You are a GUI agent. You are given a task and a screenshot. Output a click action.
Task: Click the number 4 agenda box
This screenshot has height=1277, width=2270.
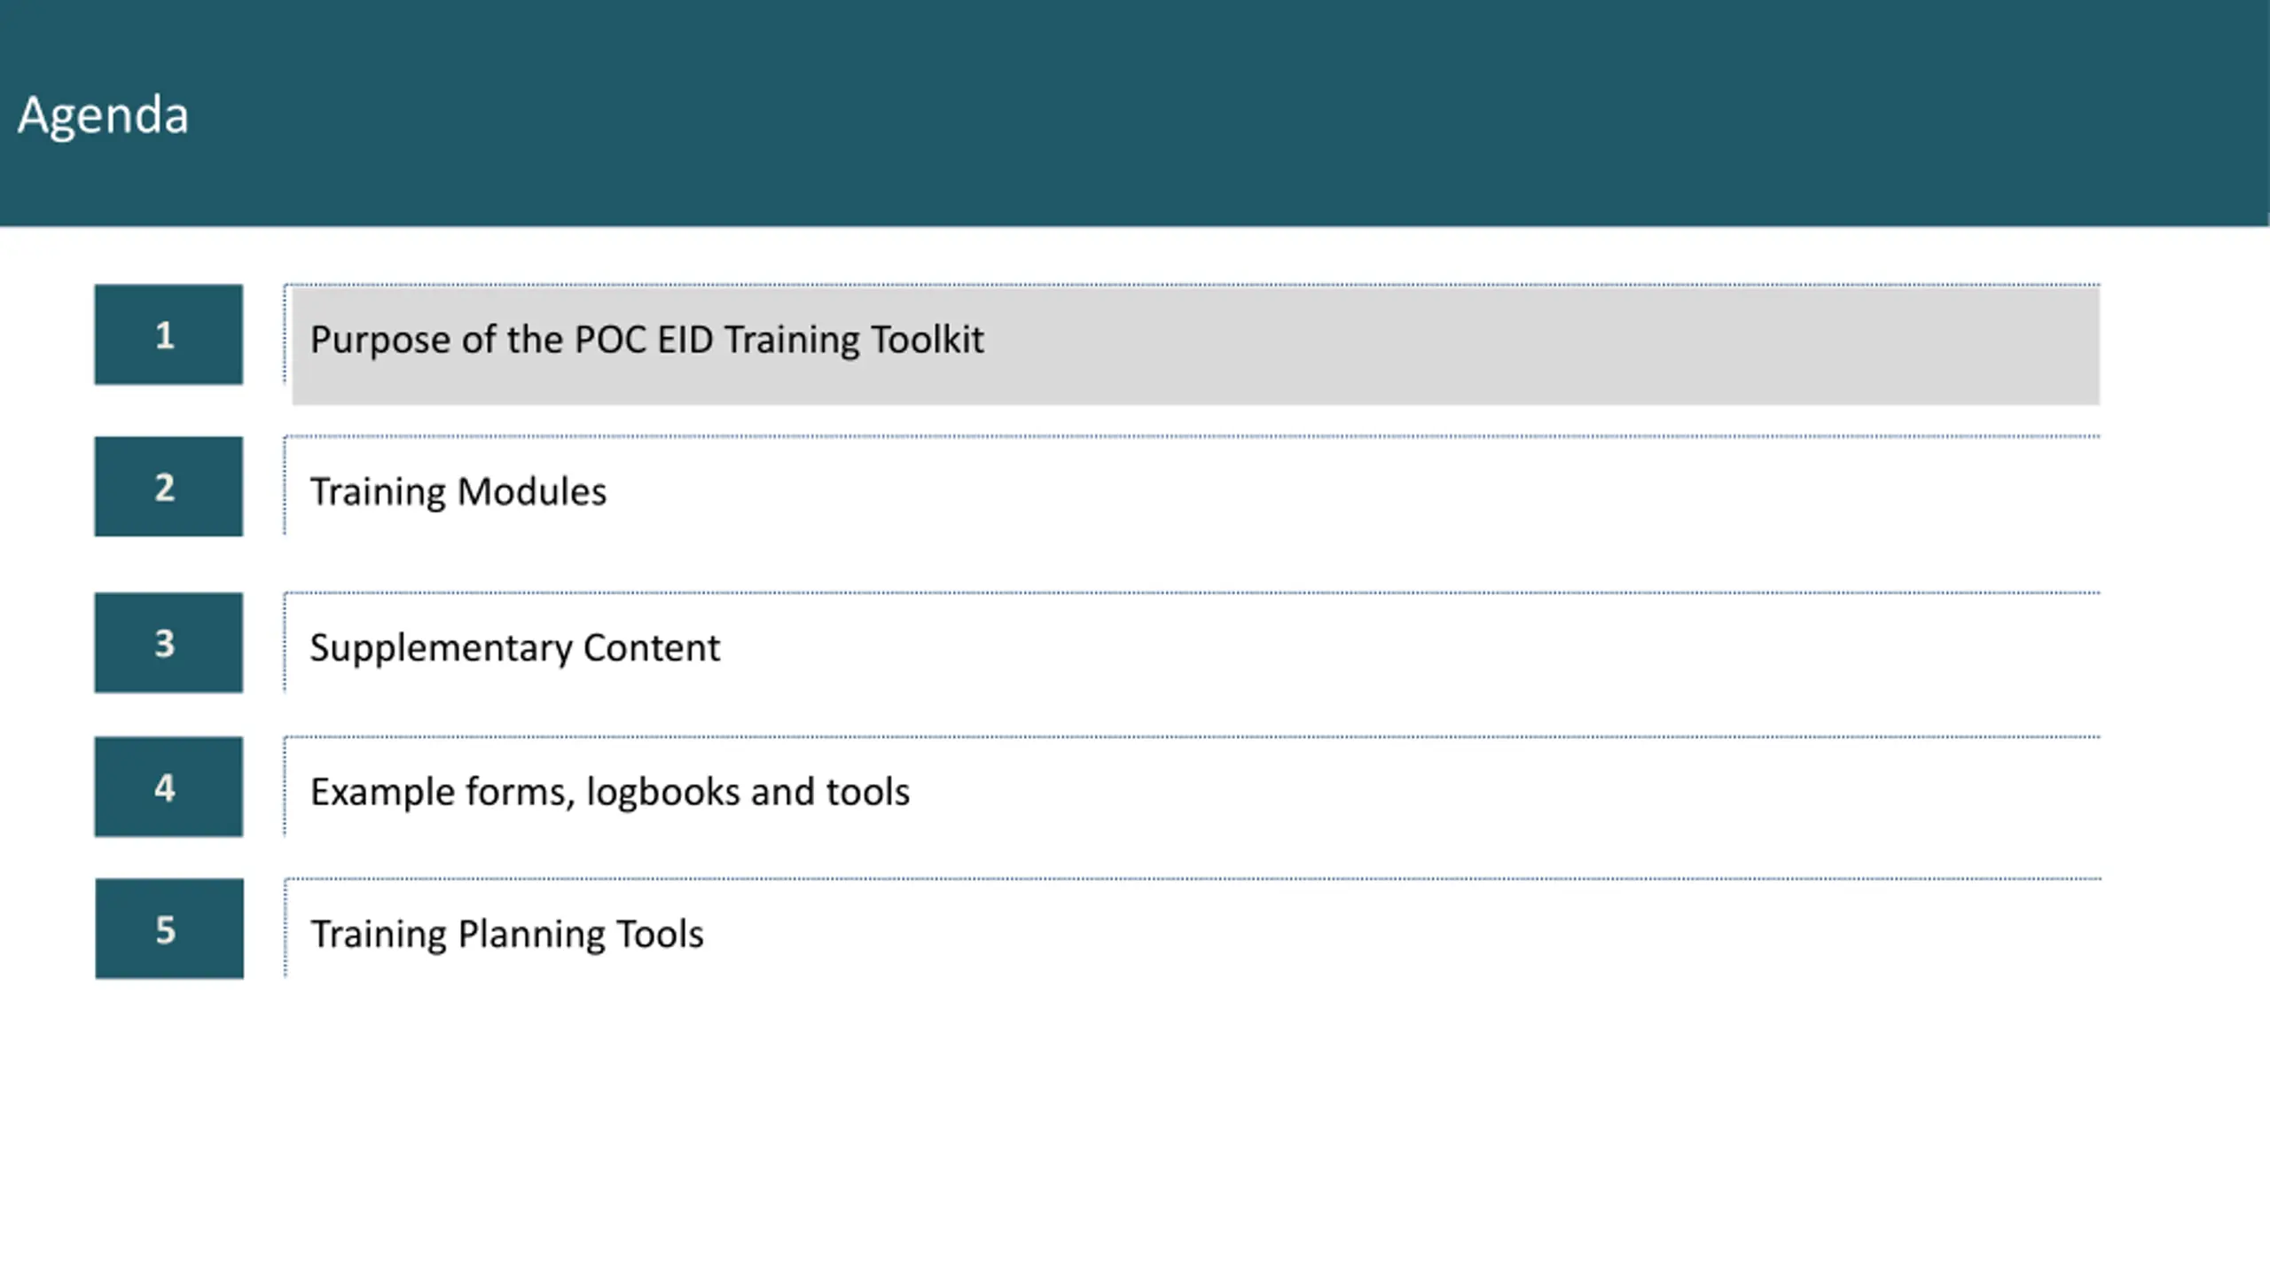168,787
